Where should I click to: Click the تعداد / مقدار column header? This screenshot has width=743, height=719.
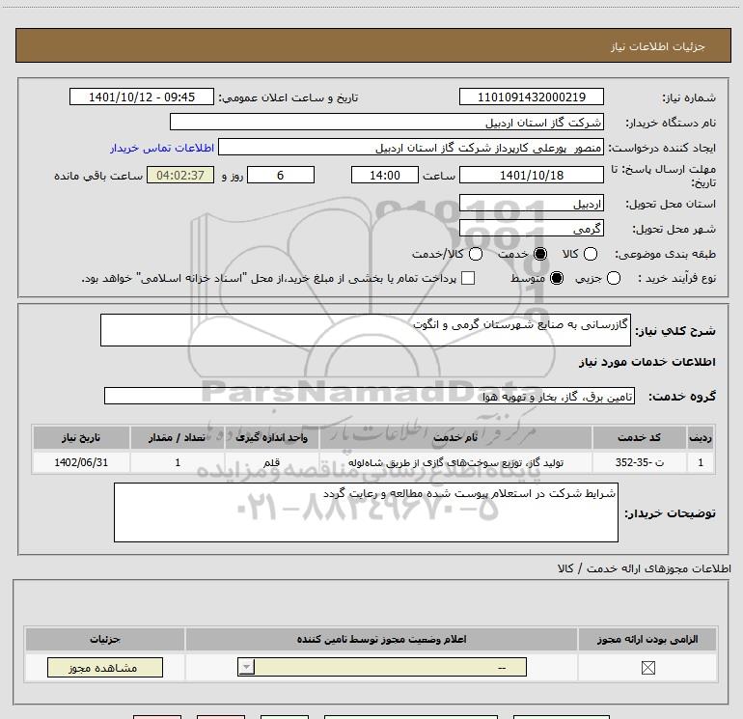coord(178,437)
